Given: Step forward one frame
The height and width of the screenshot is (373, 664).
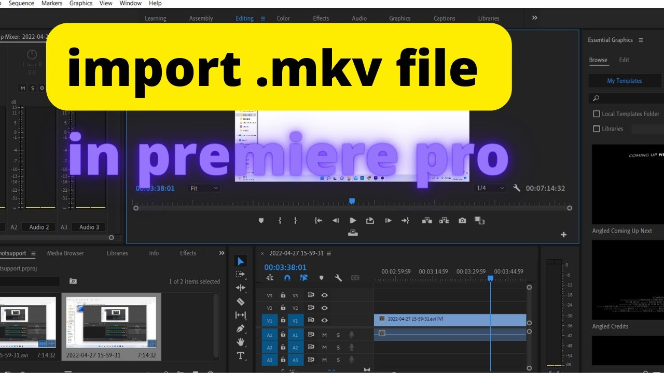Looking at the screenshot, I should click(388, 221).
